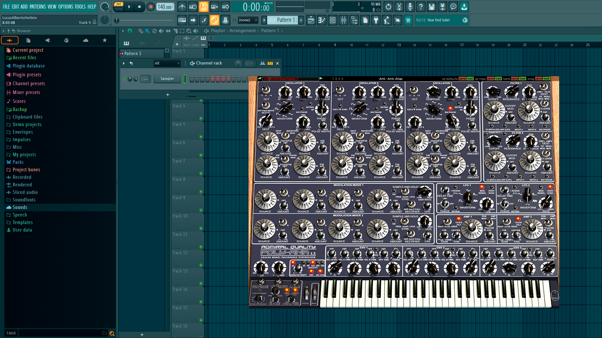Open the FILE menu
The image size is (602, 338).
point(6,7)
